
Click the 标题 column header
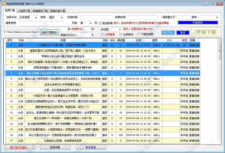point(63,40)
